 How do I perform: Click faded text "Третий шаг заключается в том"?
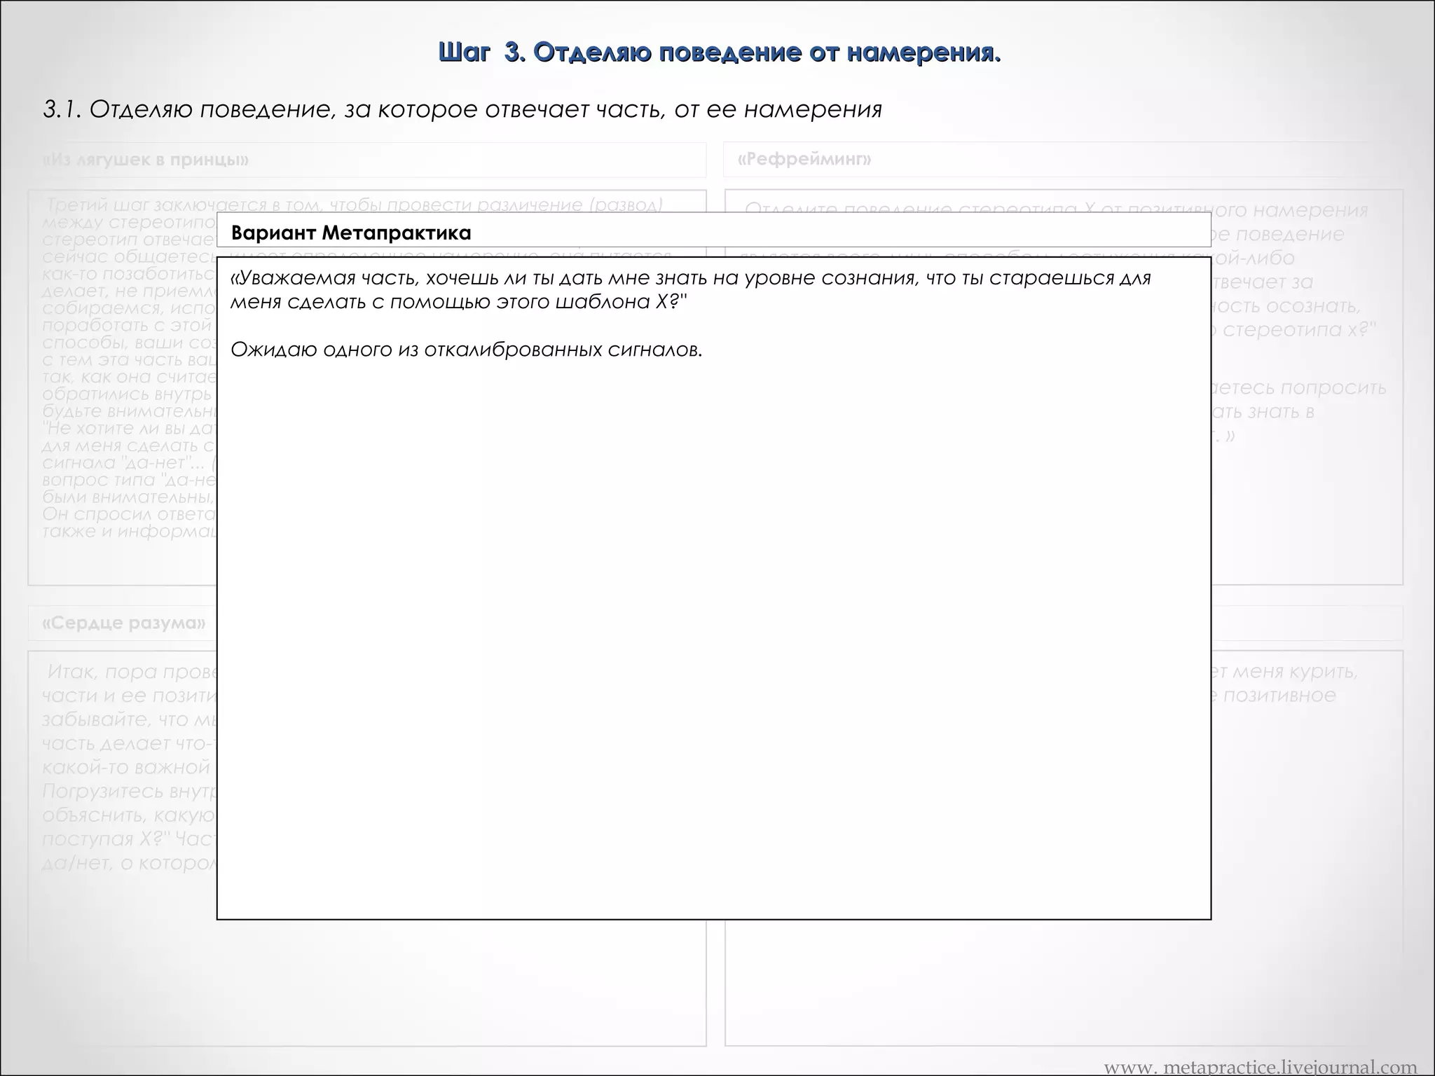(x=353, y=205)
